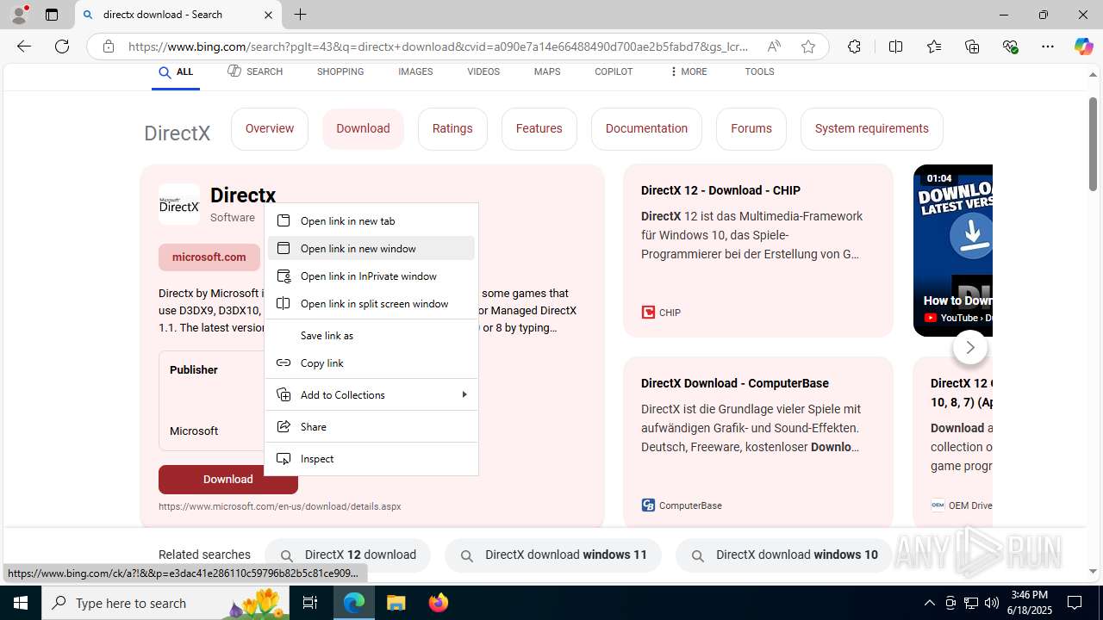Go back with the browser back arrow
Screen dimensions: 1103x620
click(x=24, y=46)
